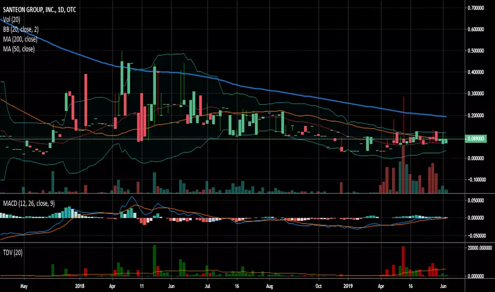Click the 0.200000 price axis label
Screen dimensions: 495x292
point(476,115)
